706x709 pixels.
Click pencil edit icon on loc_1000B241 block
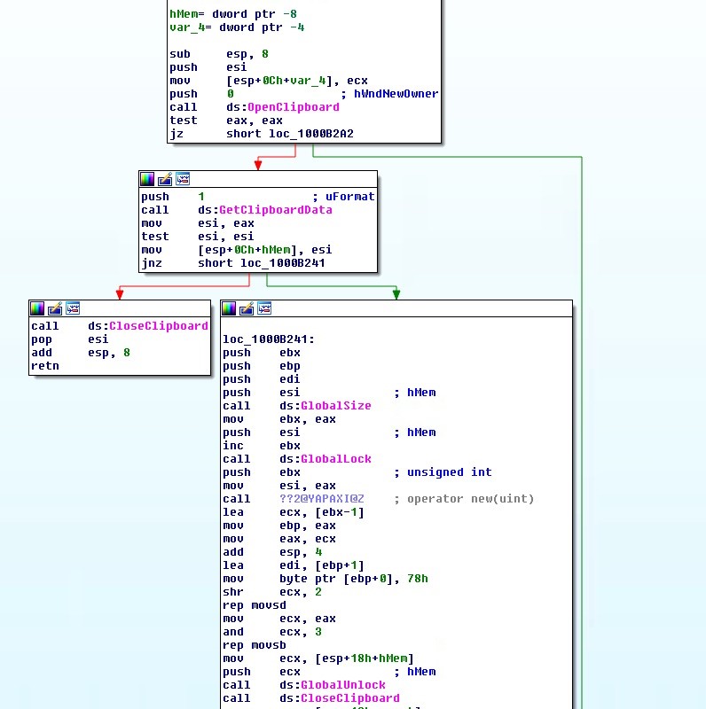[x=247, y=308]
